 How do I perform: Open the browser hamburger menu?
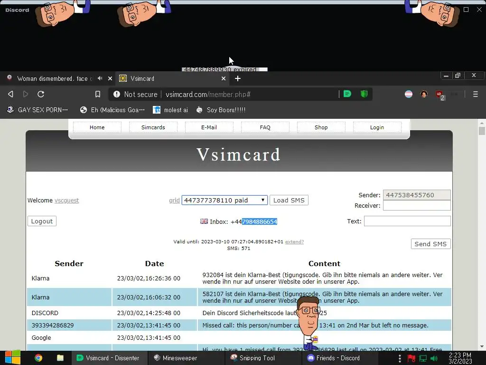click(x=475, y=94)
